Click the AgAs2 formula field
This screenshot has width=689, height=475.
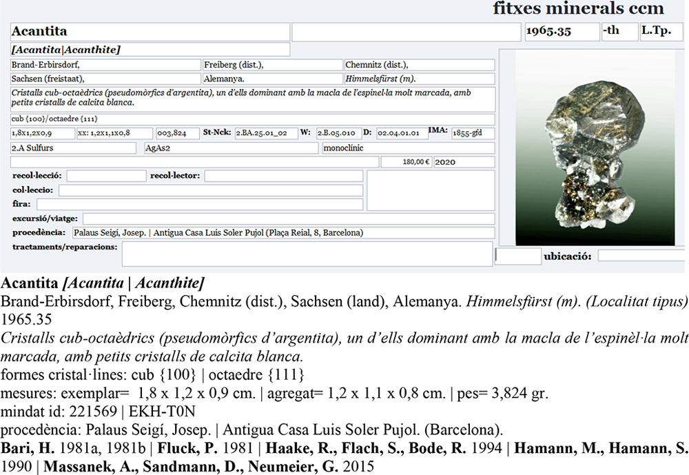pos(231,148)
